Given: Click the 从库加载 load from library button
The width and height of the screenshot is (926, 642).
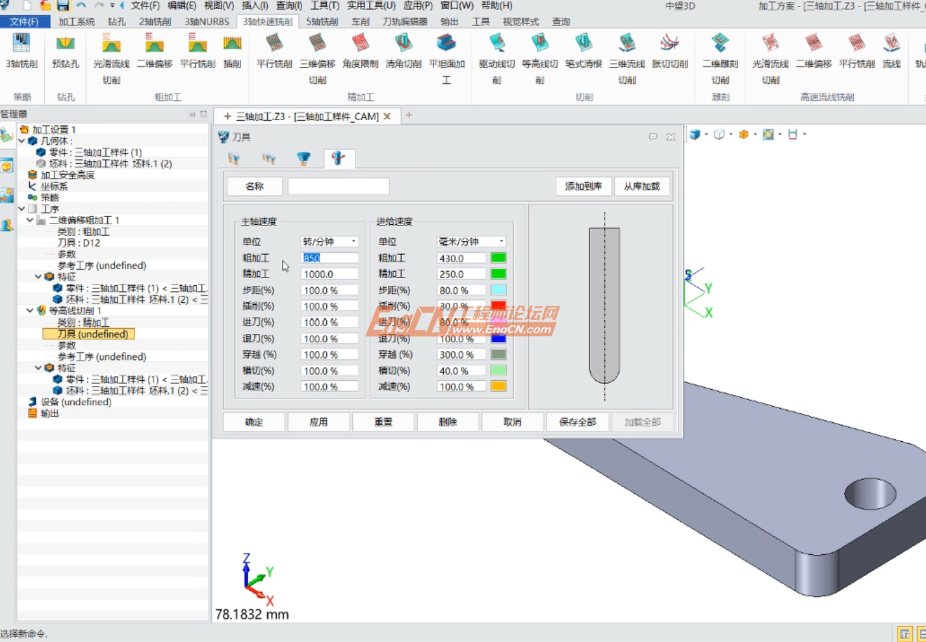Looking at the screenshot, I should point(642,186).
